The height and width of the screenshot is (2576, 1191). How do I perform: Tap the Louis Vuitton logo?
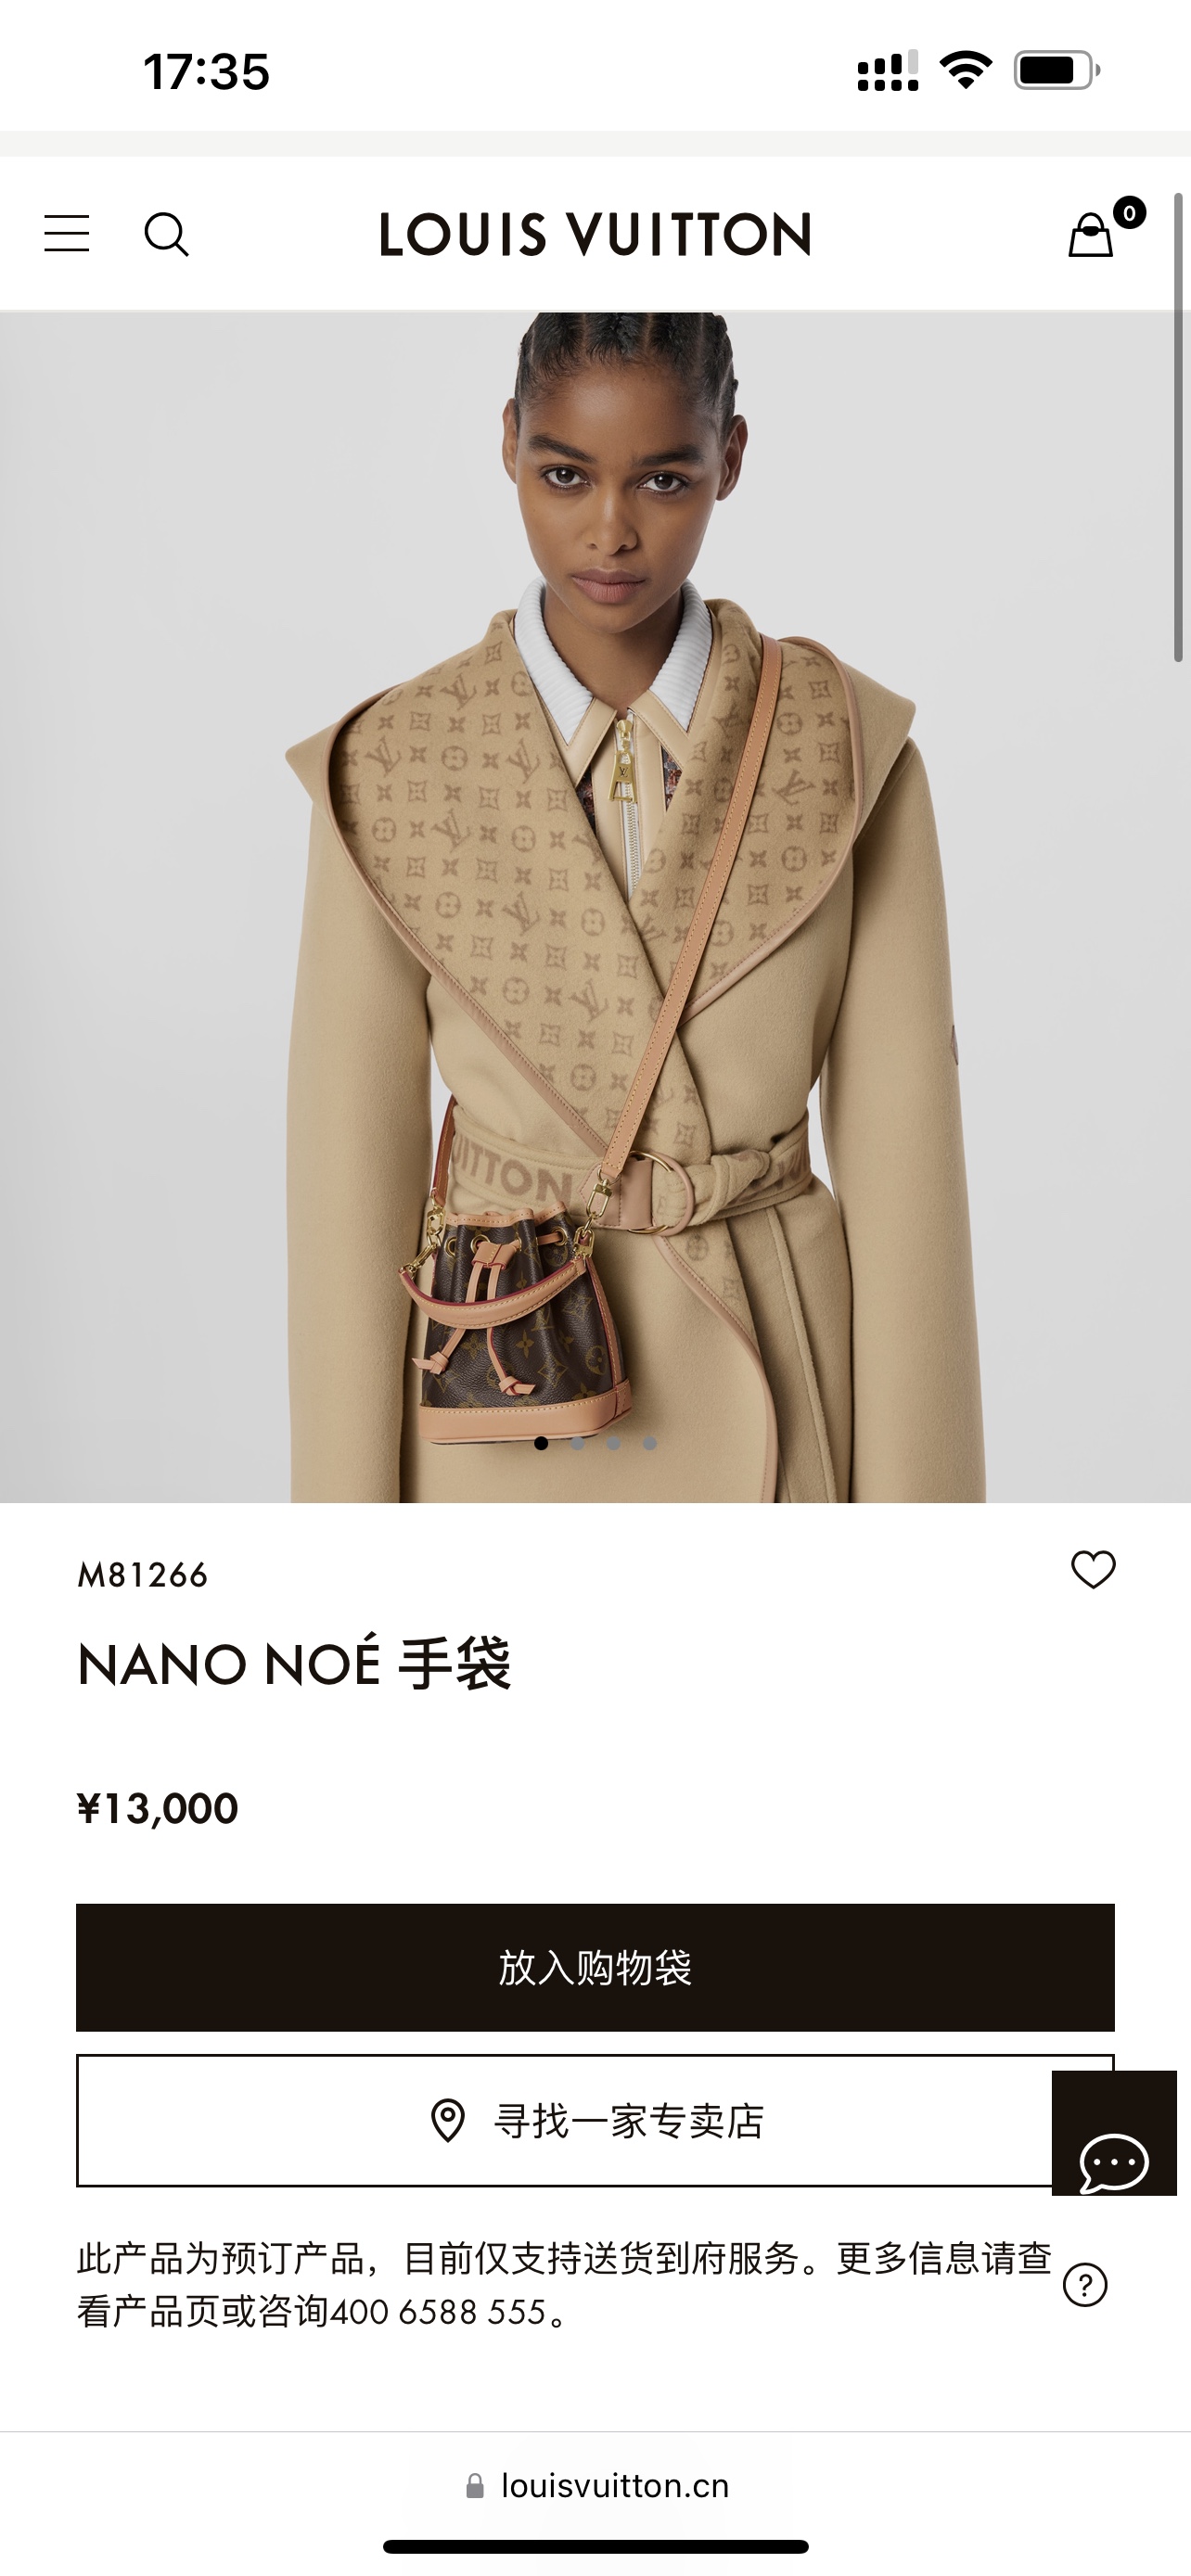click(595, 235)
